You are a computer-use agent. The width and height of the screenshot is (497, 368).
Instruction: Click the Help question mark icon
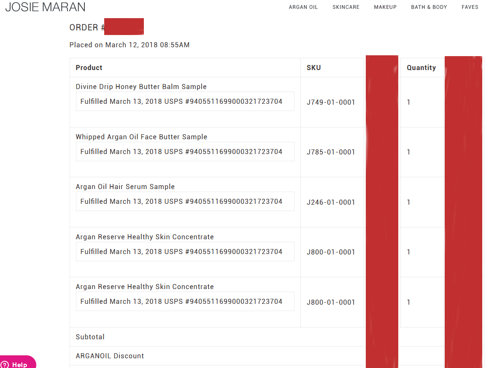click(5, 365)
